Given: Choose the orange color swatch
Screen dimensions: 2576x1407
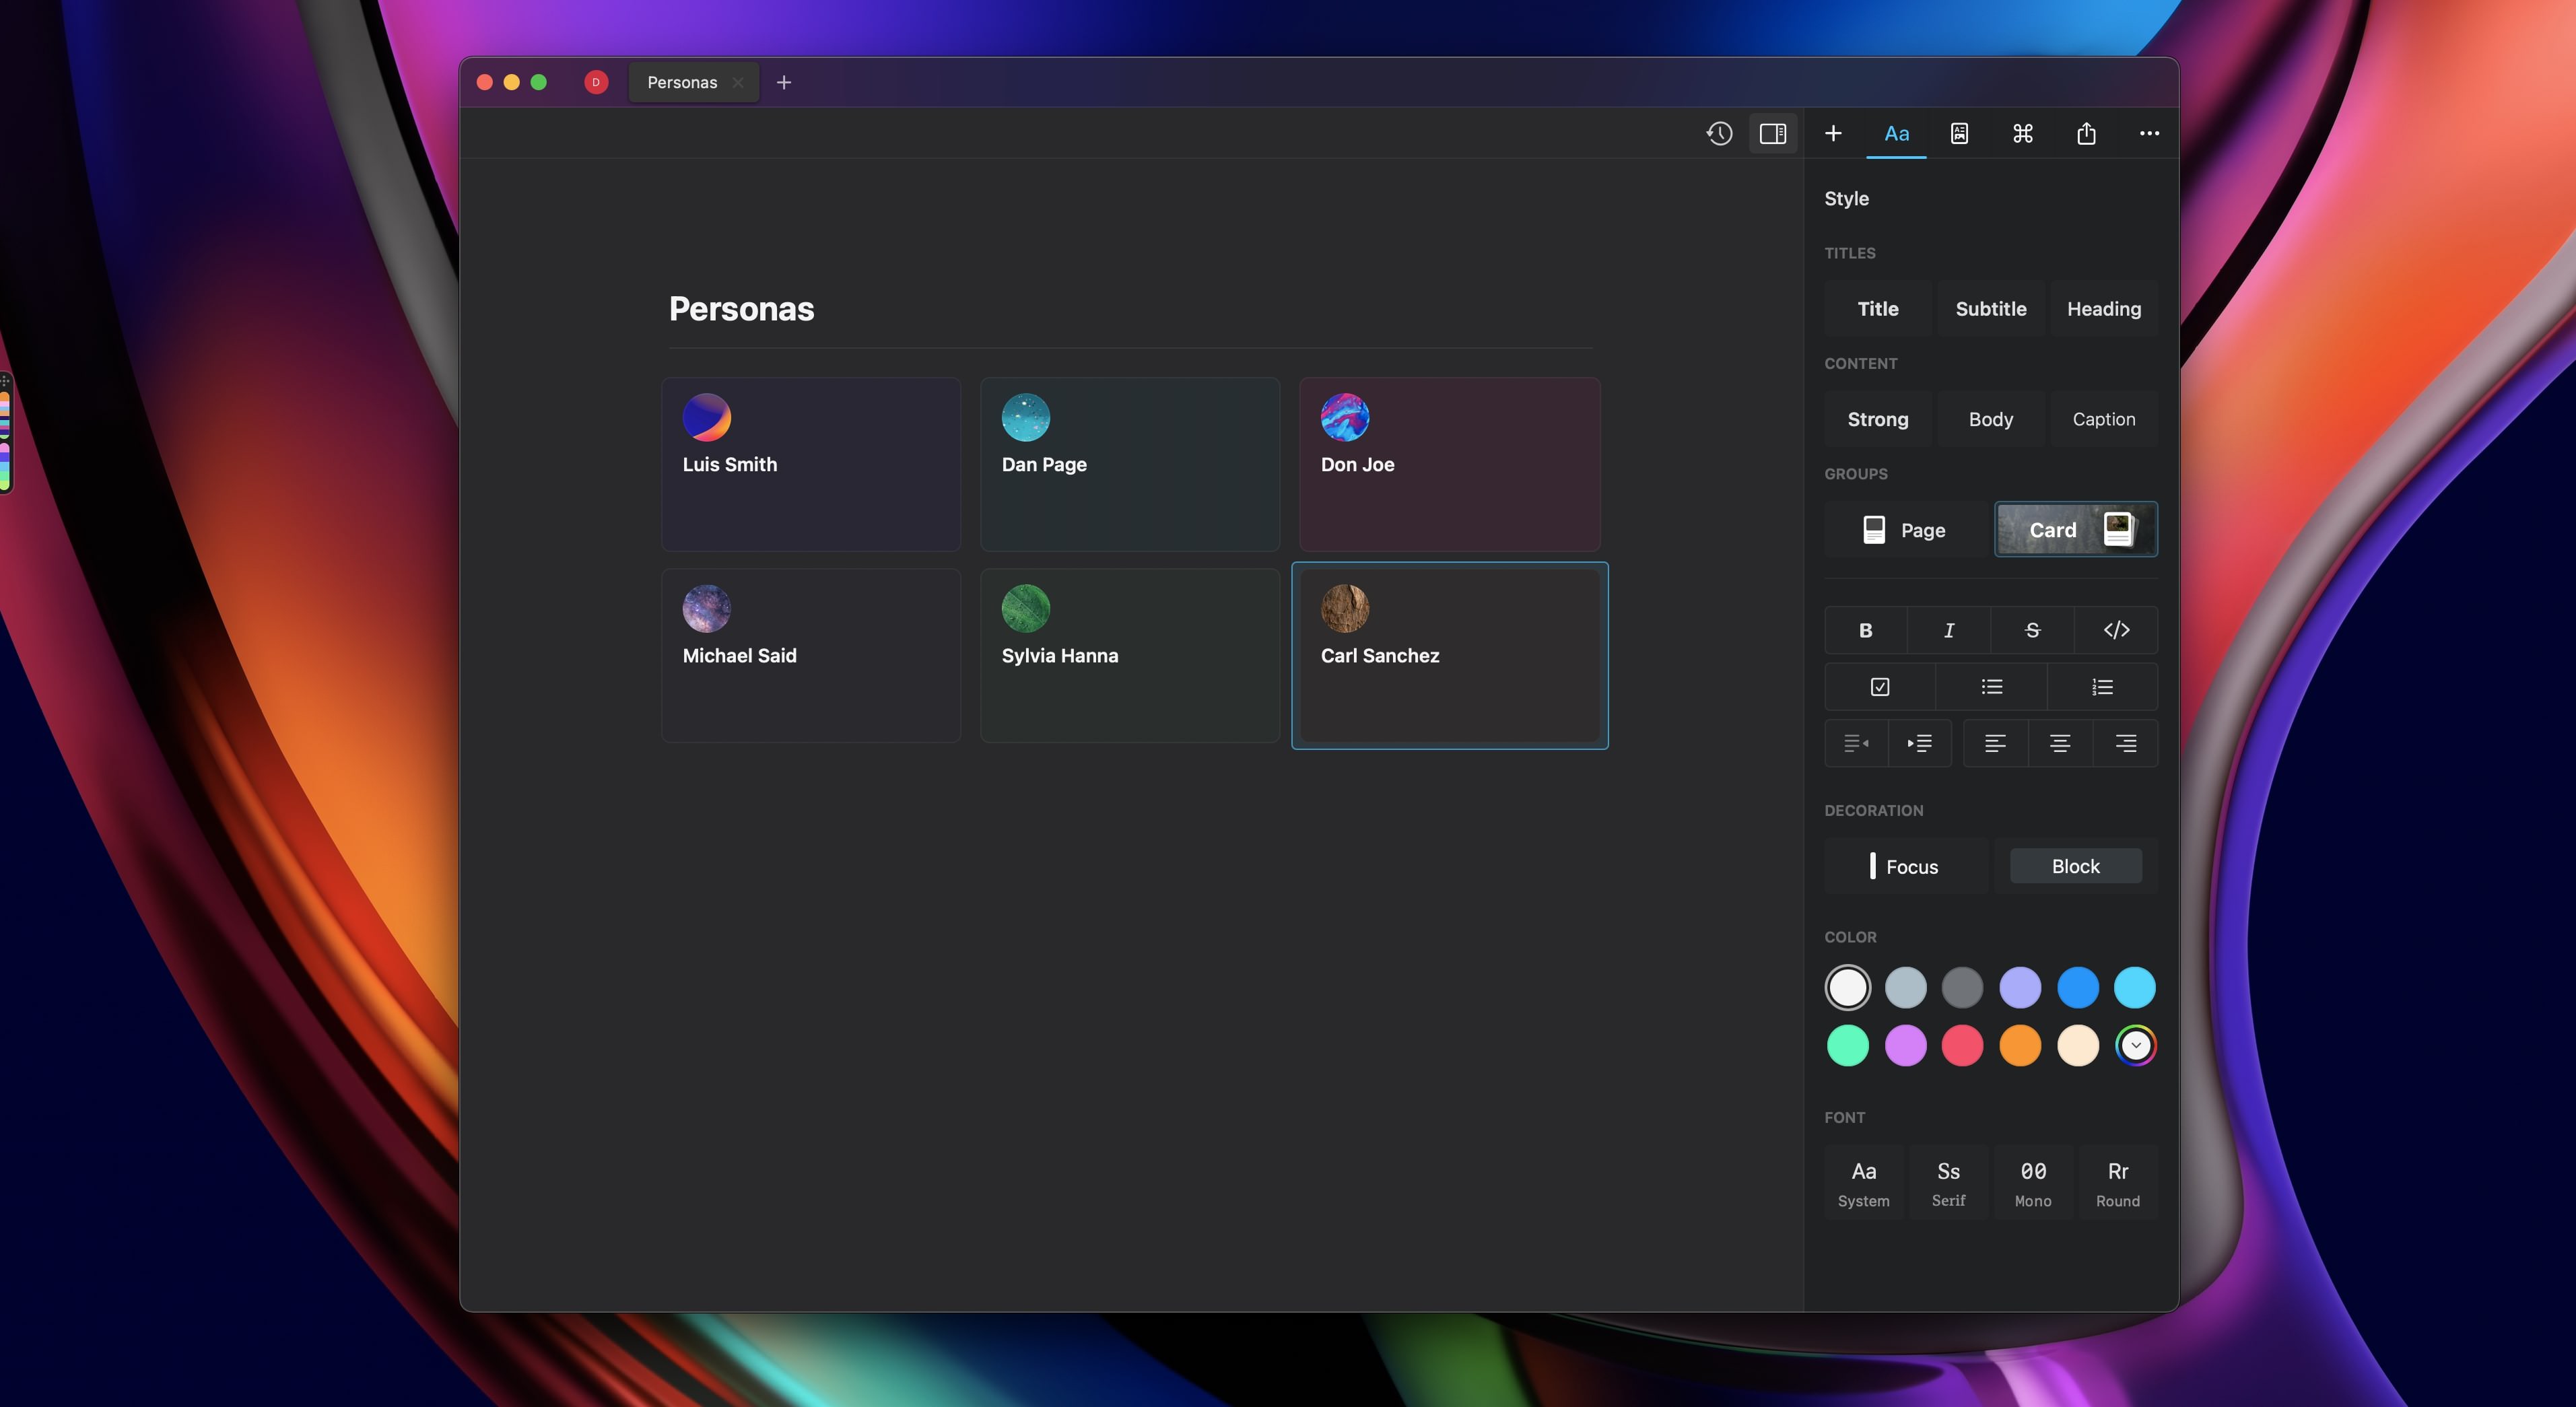Looking at the screenshot, I should (x=2020, y=1046).
